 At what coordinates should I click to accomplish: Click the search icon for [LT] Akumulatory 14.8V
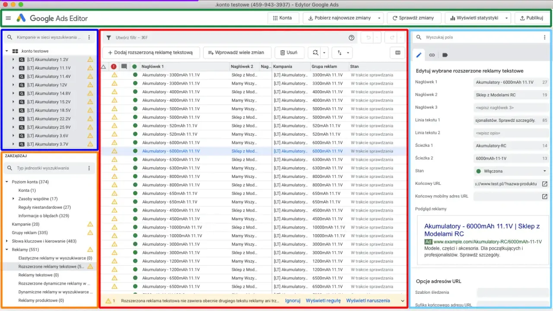point(22,93)
